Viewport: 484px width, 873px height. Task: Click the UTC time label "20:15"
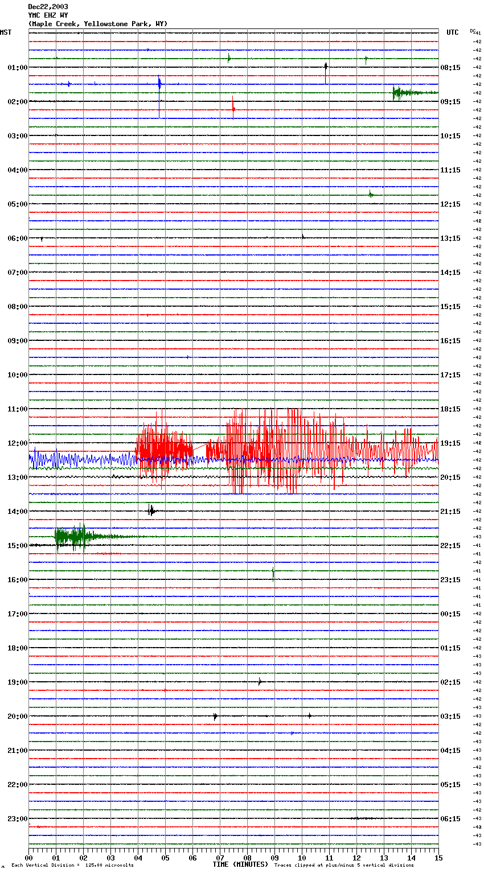pyautogui.click(x=450, y=477)
